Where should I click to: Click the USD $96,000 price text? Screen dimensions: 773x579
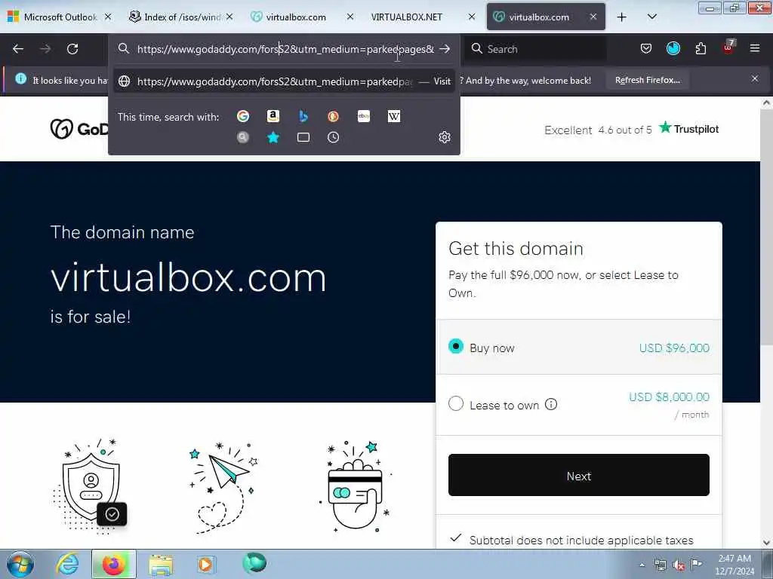point(674,348)
